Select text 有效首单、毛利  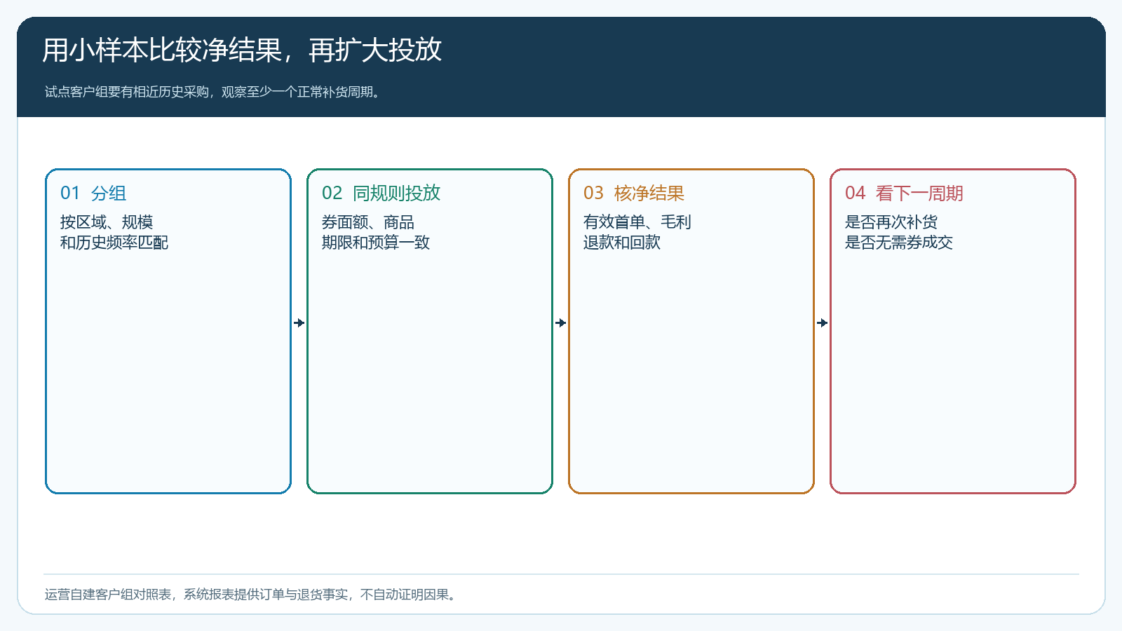[x=637, y=222]
